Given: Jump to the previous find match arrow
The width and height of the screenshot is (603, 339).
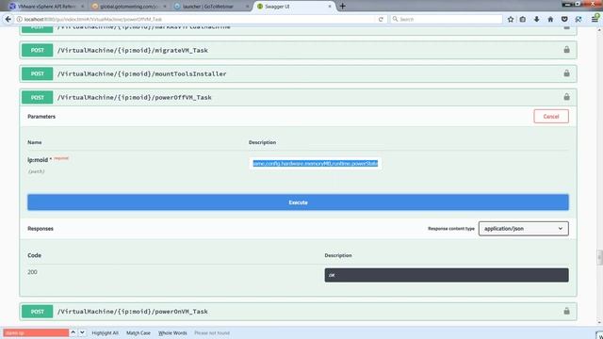Looking at the screenshot, I should [x=73, y=332].
